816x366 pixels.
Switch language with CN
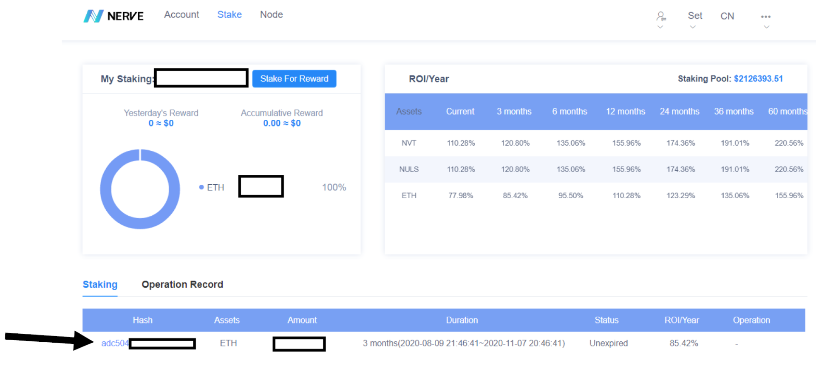tap(727, 16)
